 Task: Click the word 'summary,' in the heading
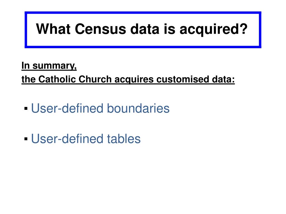(54, 66)
